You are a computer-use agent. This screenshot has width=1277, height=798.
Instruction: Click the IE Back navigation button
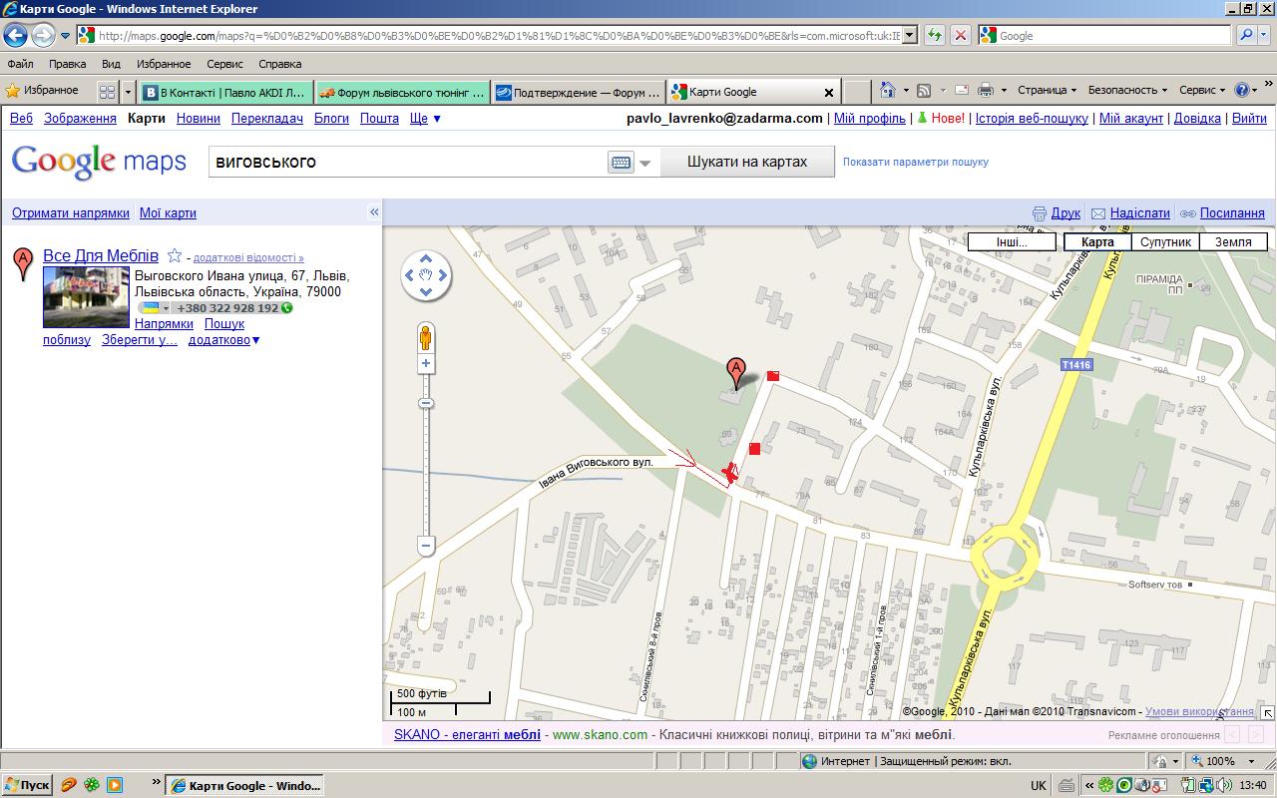pos(15,36)
